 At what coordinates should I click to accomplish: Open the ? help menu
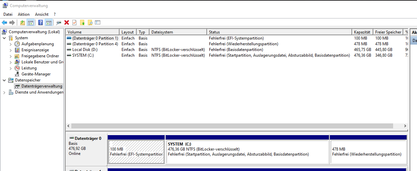pyautogui.click(x=55, y=14)
